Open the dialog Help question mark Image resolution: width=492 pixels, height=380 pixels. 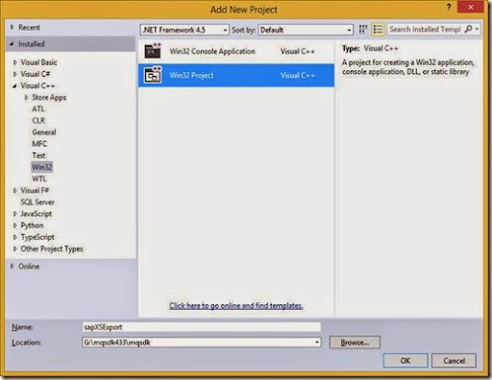pyautogui.click(x=449, y=7)
